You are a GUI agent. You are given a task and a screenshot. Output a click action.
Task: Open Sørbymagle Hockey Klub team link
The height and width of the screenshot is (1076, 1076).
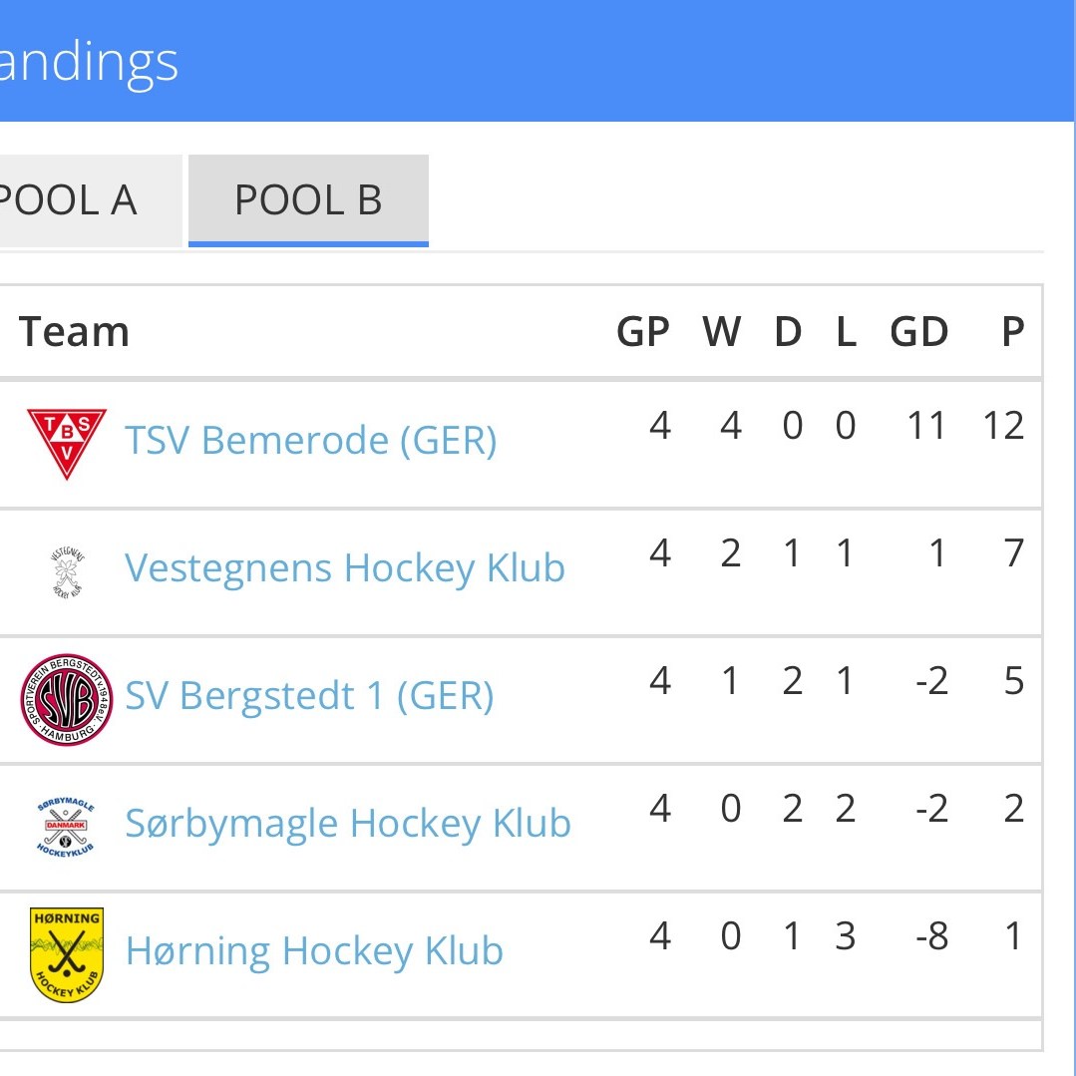pos(347,823)
